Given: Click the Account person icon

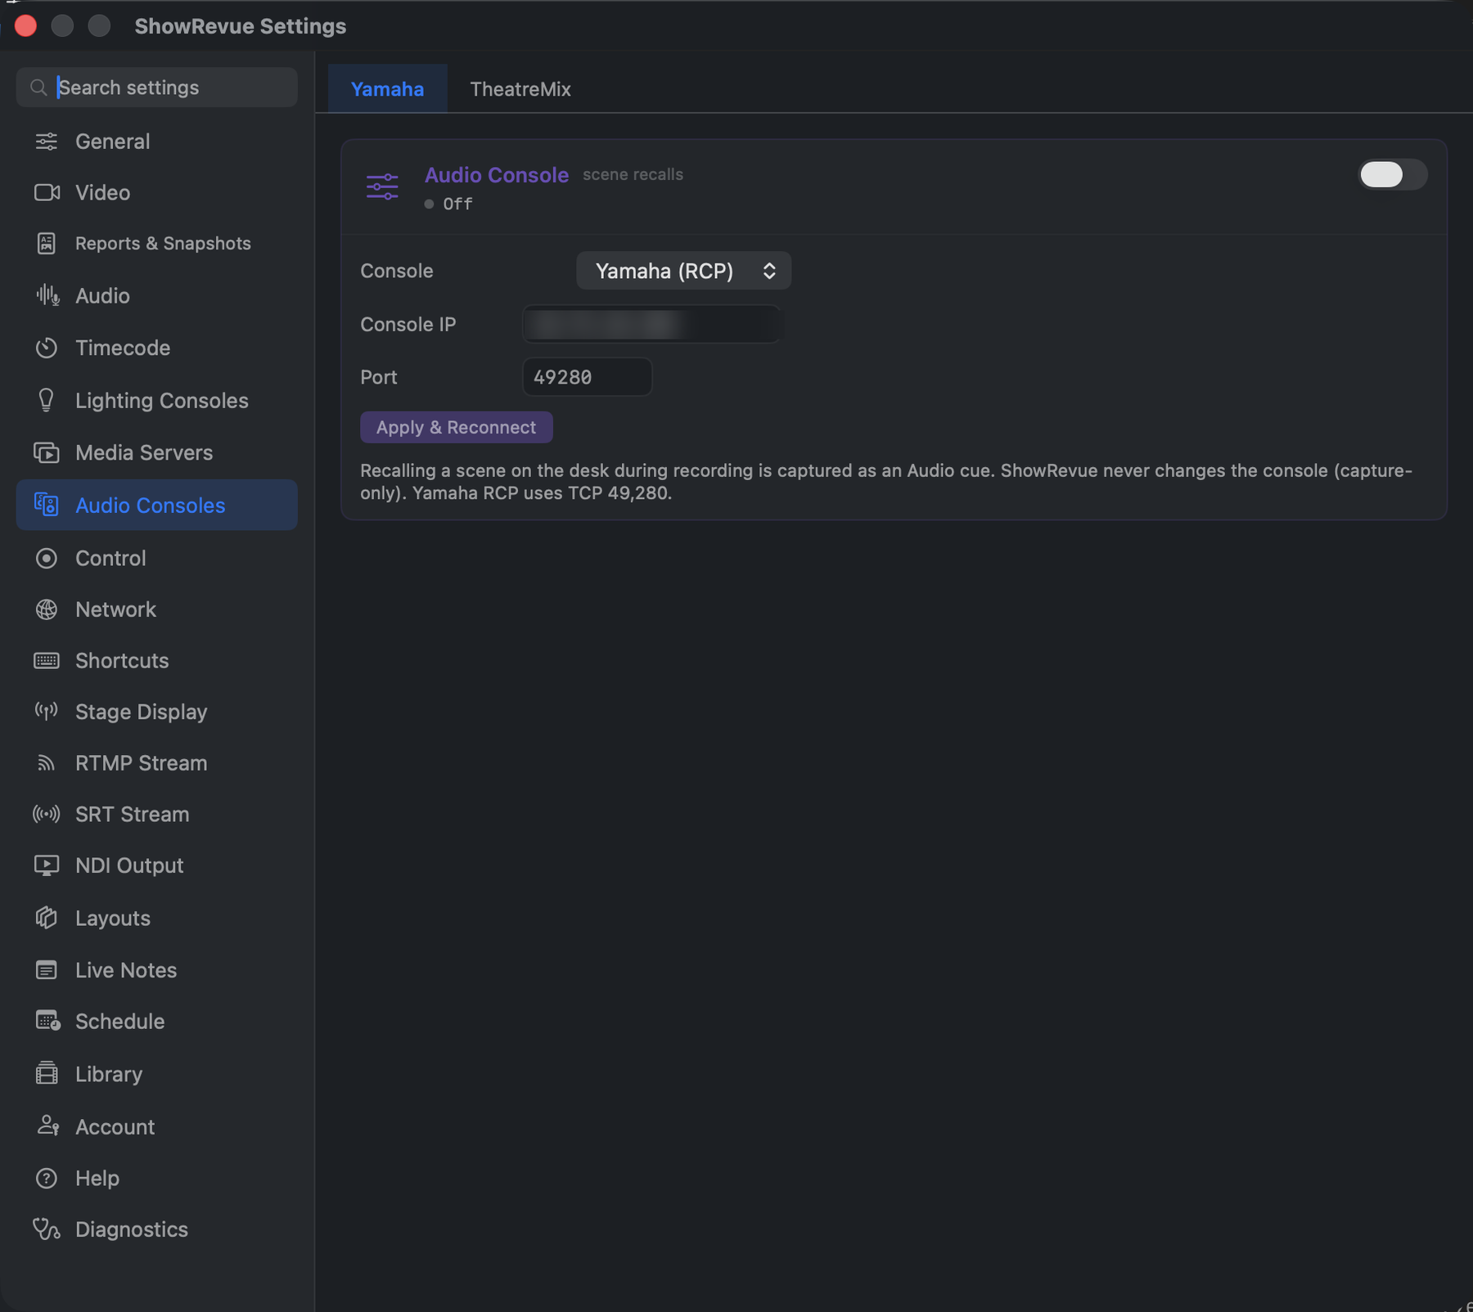Looking at the screenshot, I should coord(47,1126).
